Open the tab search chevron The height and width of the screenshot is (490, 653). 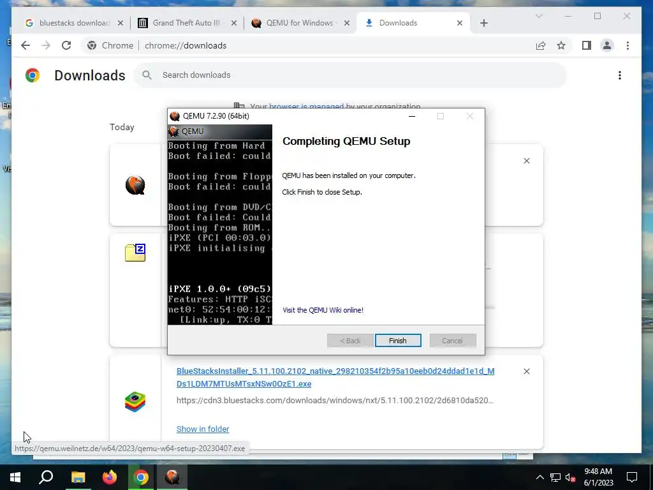pos(538,16)
